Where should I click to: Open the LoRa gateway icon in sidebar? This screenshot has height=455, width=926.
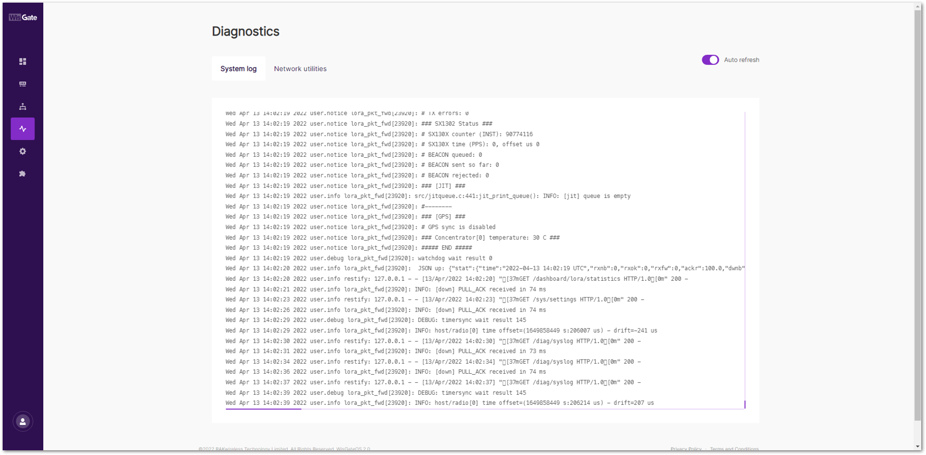coord(23,84)
